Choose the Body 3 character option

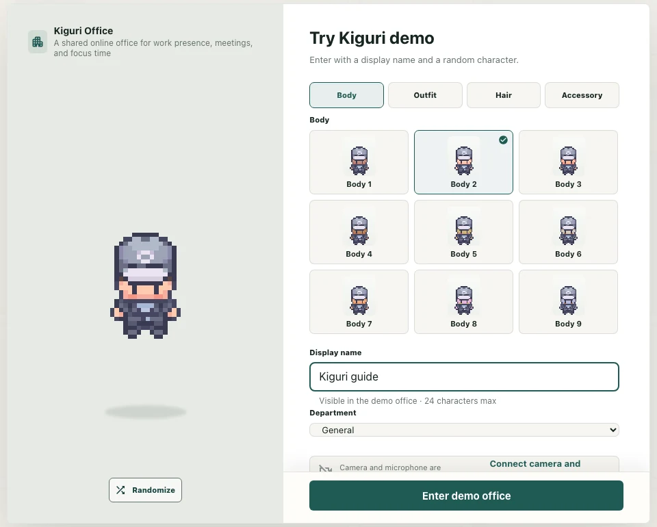pyautogui.click(x=568, y=162)
